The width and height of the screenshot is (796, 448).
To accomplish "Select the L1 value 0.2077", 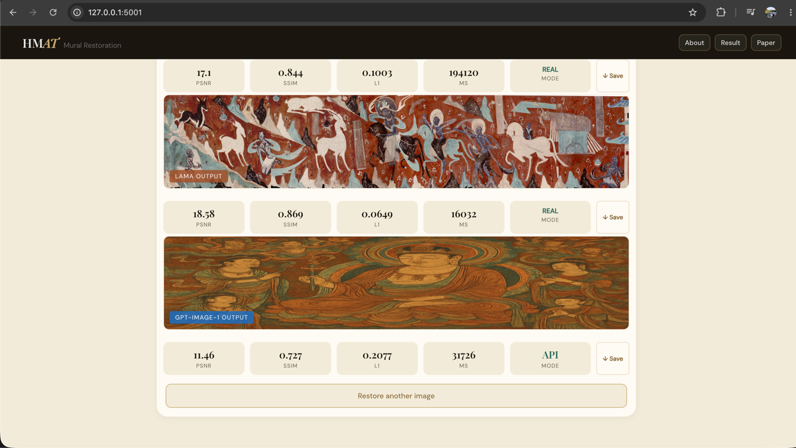I will tap(377, 355).
